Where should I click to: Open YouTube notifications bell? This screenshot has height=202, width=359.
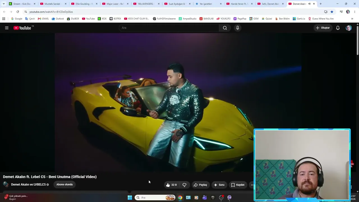(x=338, y=28)
